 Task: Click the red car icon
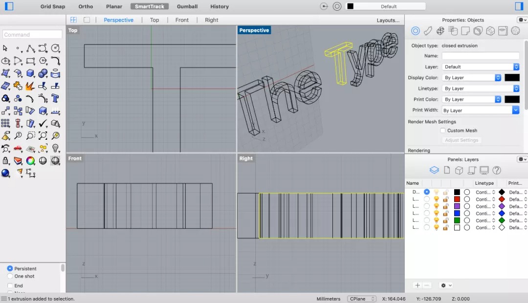(18, 148)
